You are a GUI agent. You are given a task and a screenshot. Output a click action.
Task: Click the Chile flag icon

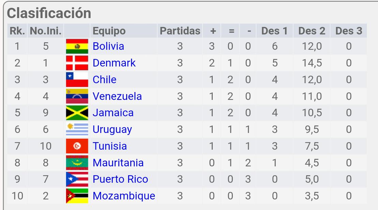coord(77,79)
